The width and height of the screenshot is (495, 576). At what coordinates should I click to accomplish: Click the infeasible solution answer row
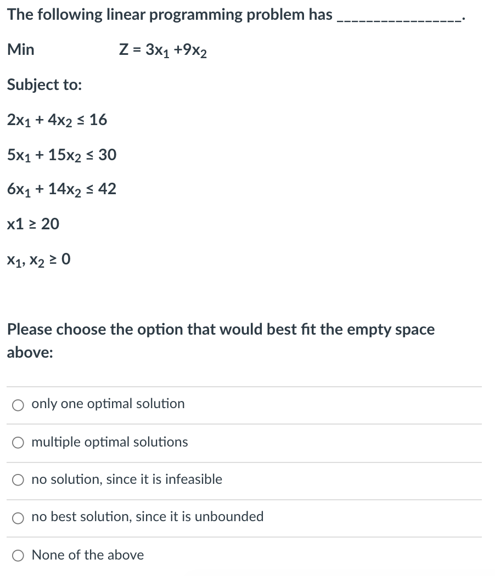[127, 480]
